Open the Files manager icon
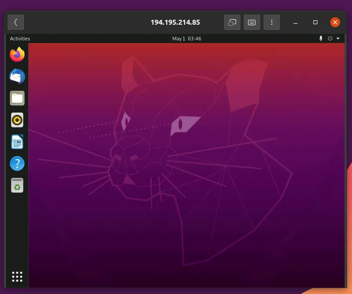Screen dimensions: 352x294 [17, 98]
